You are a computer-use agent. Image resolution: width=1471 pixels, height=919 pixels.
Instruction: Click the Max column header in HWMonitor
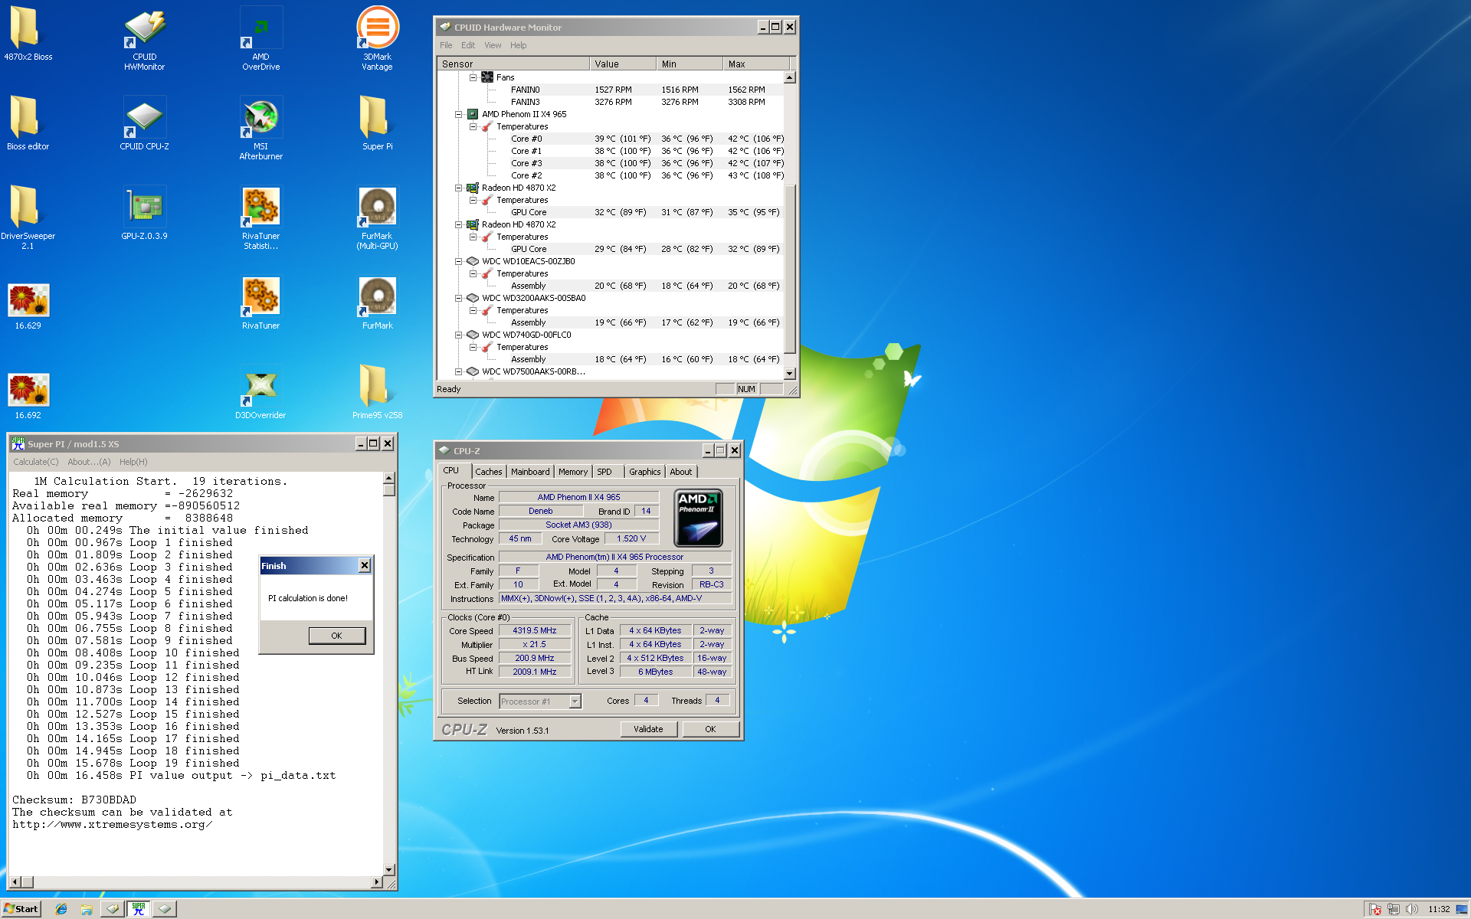tap(756, 64)
